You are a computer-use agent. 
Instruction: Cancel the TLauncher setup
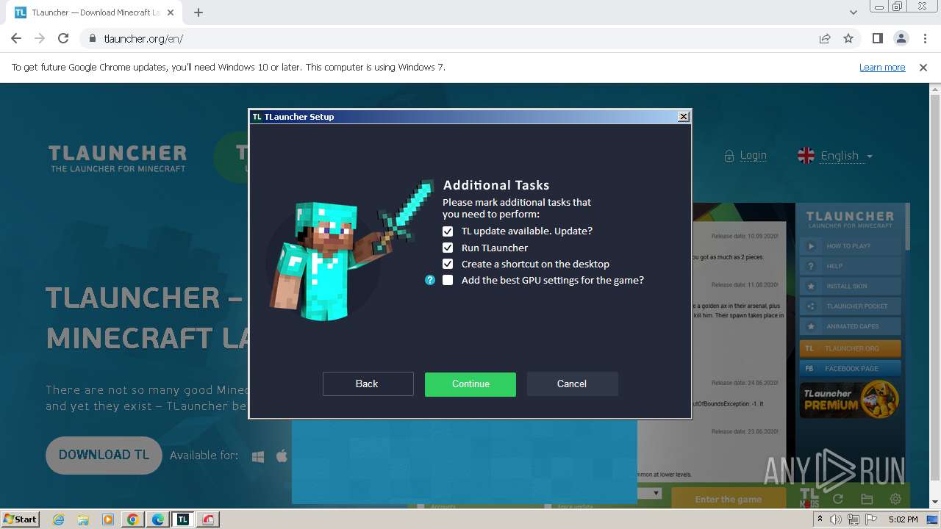point(572,384)
